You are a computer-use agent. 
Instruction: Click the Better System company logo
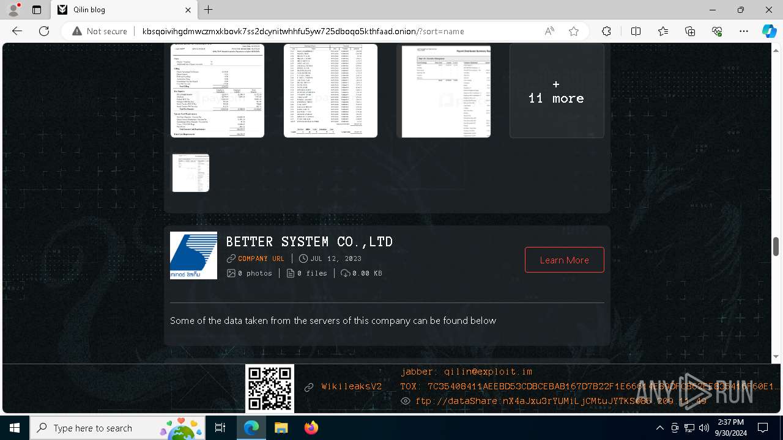(x=193, y=255)
